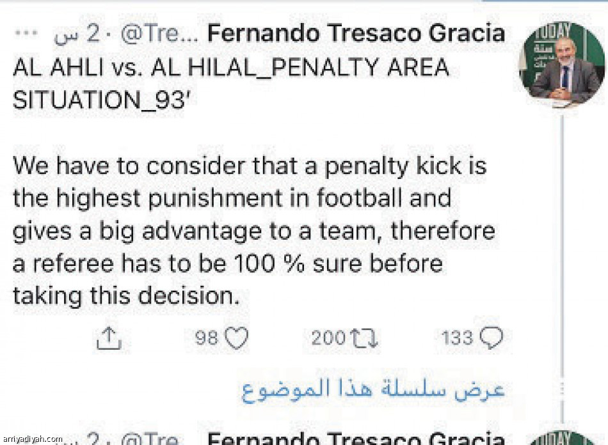Click the top tweet's author name Fernando Tresaco Gracia
The image size is (608, 445).
click(356, 33)
